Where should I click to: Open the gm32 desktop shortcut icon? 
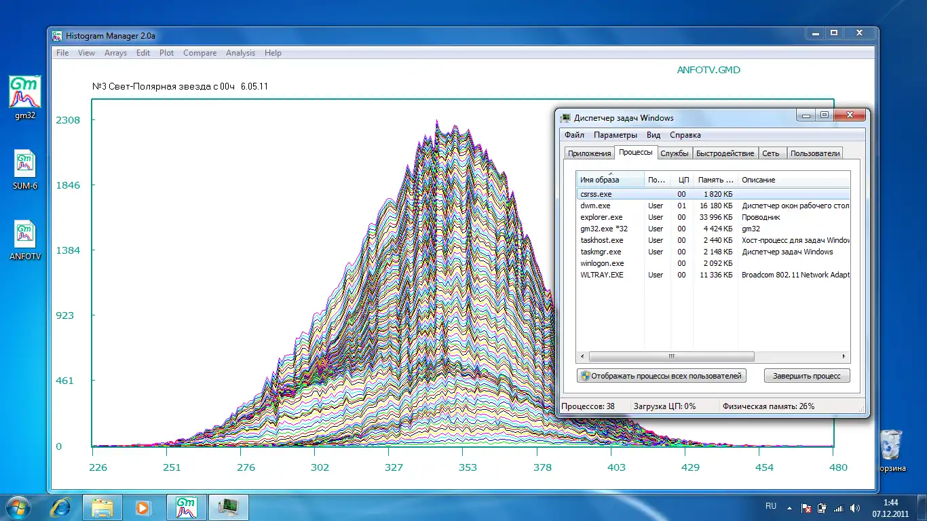(x=25, y=93)
